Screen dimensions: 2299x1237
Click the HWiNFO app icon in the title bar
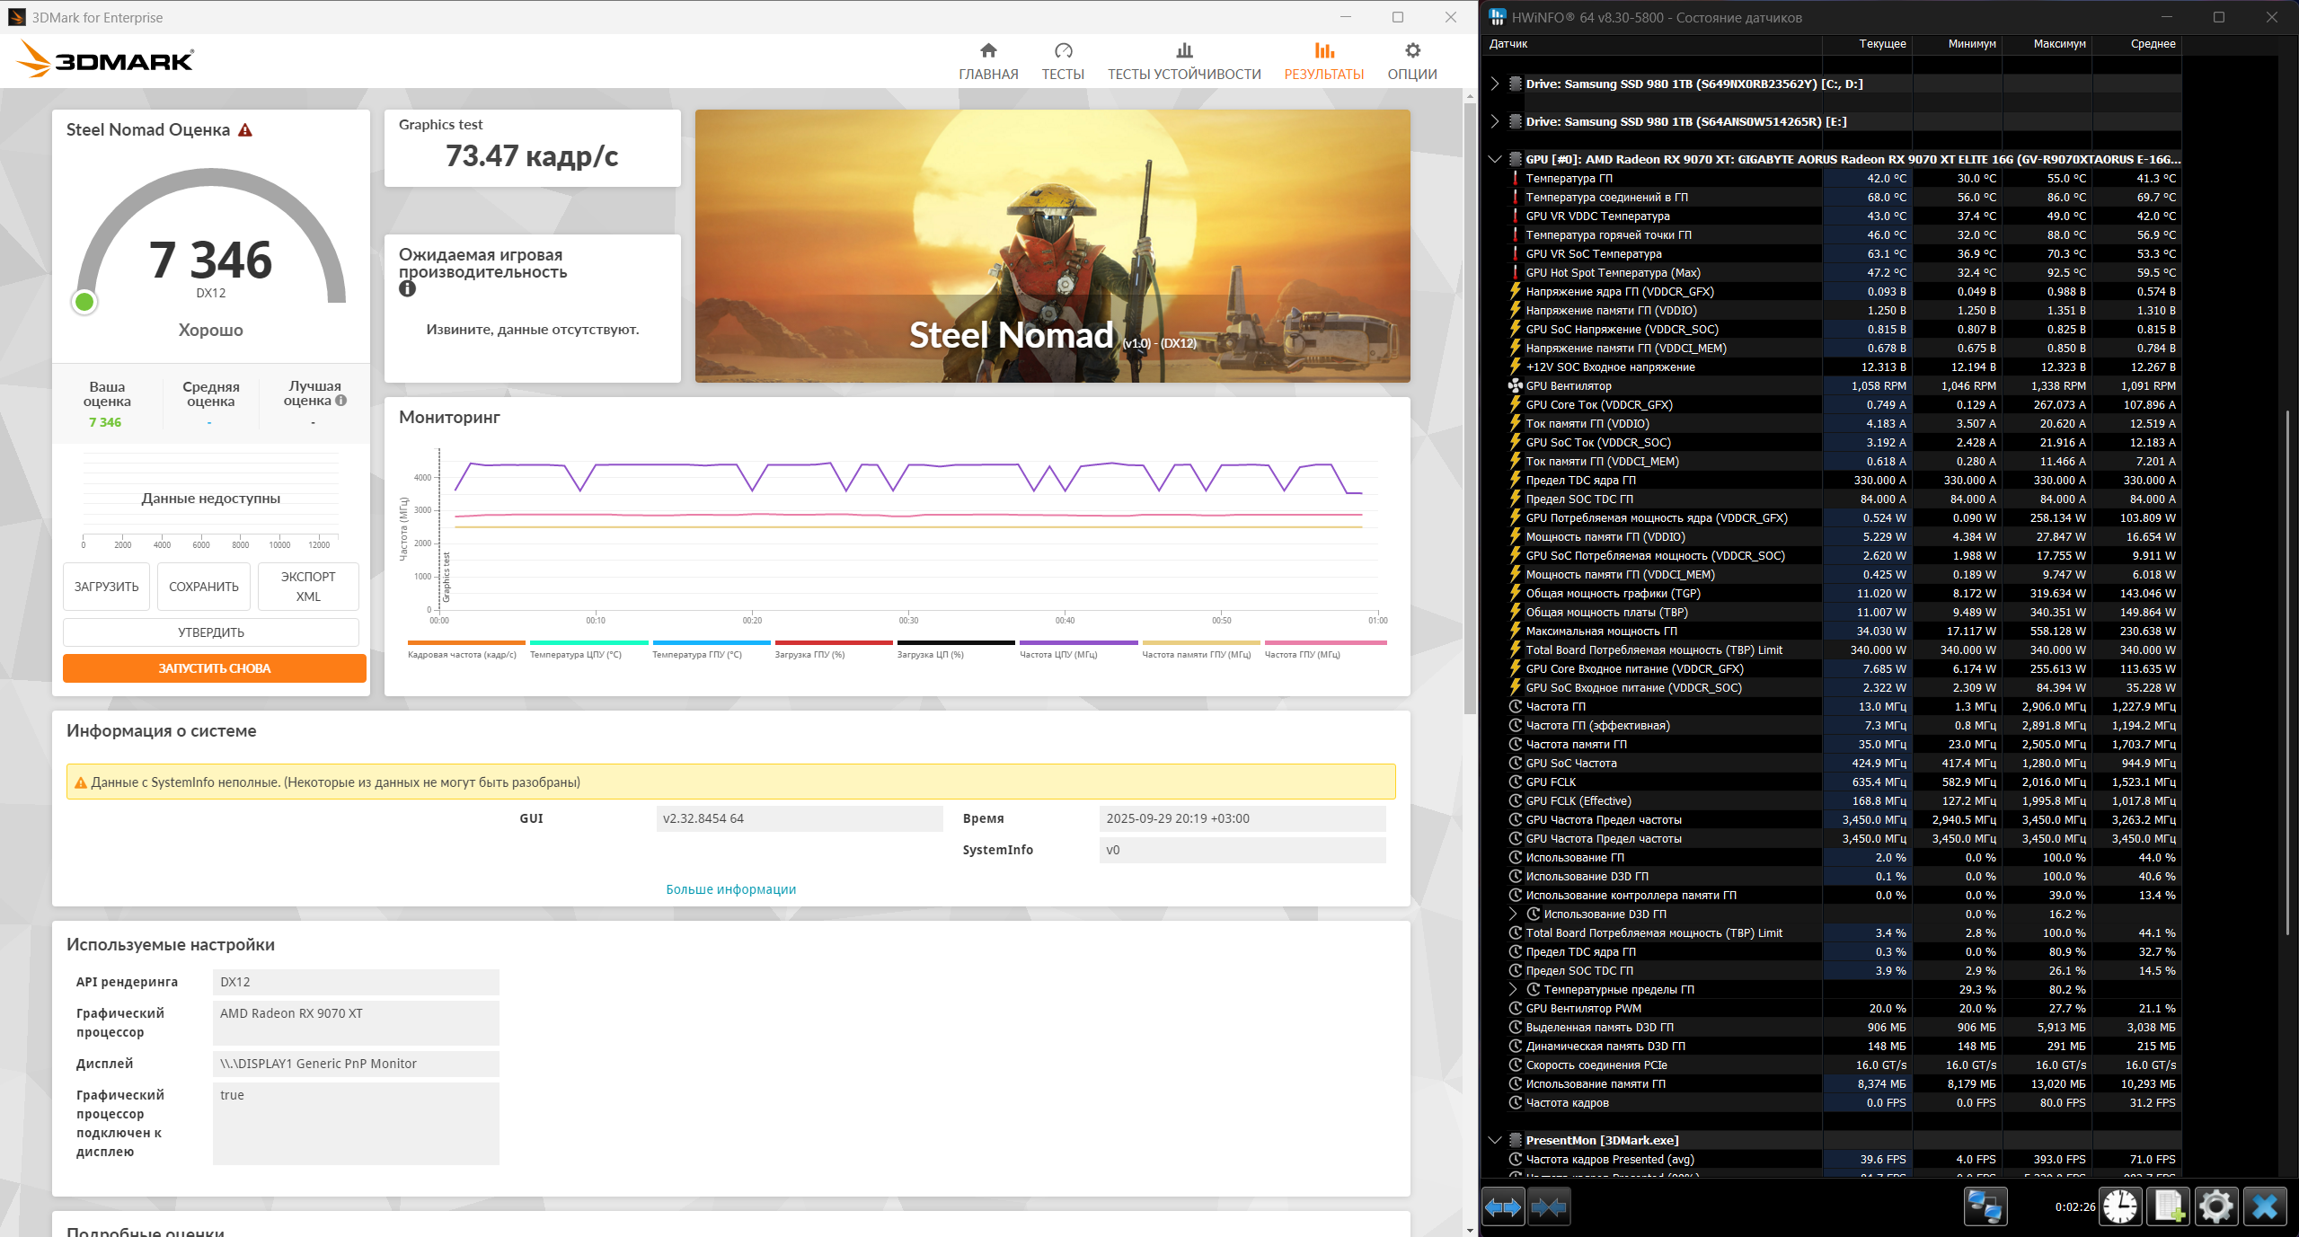click(1498, 17)
